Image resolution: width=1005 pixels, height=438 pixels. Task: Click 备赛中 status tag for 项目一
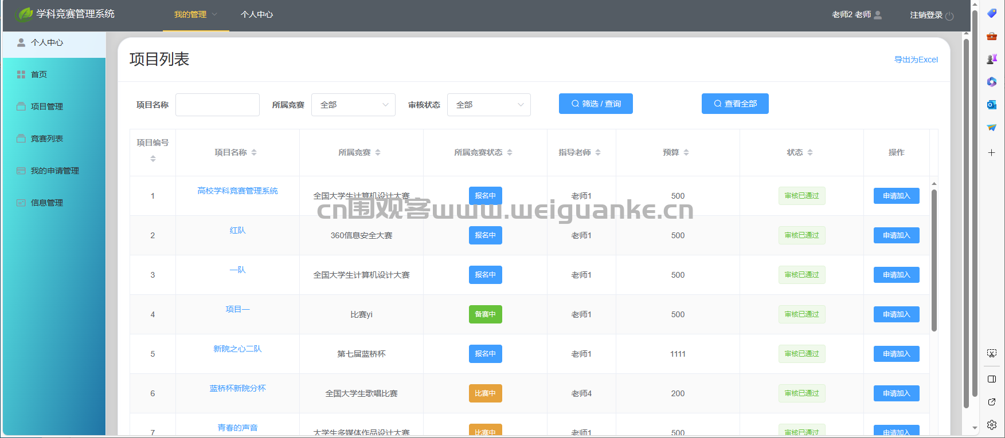click(485, 314)
